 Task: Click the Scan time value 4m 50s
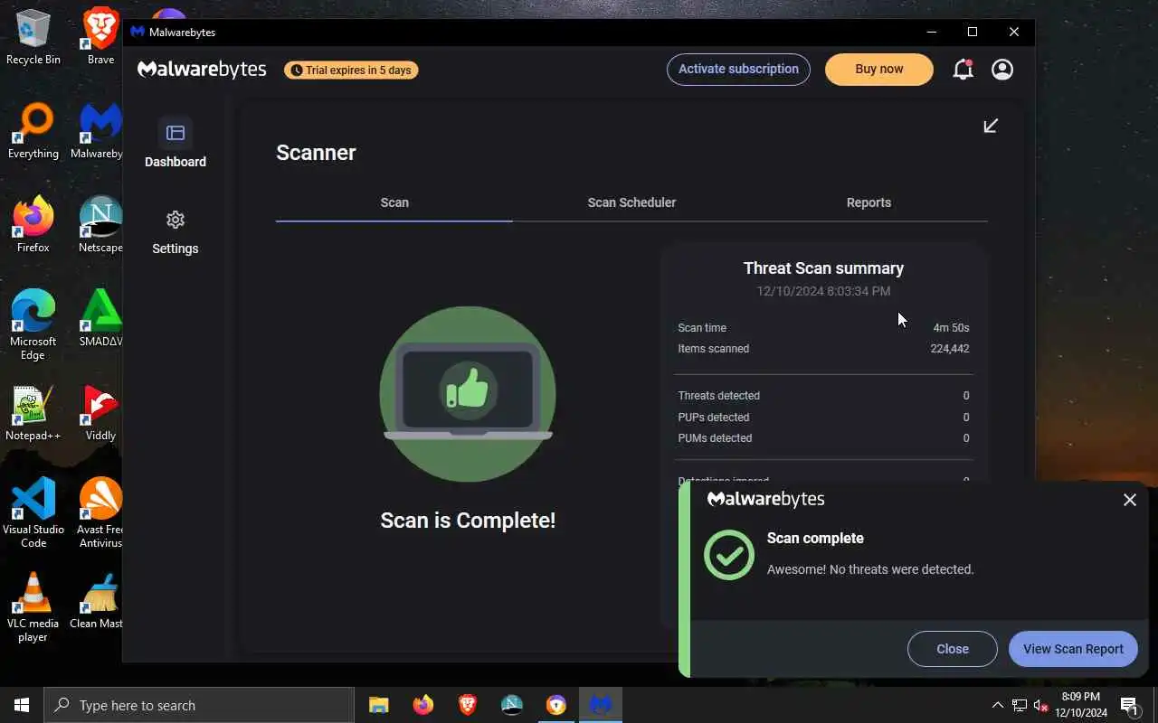click(952, 328)
